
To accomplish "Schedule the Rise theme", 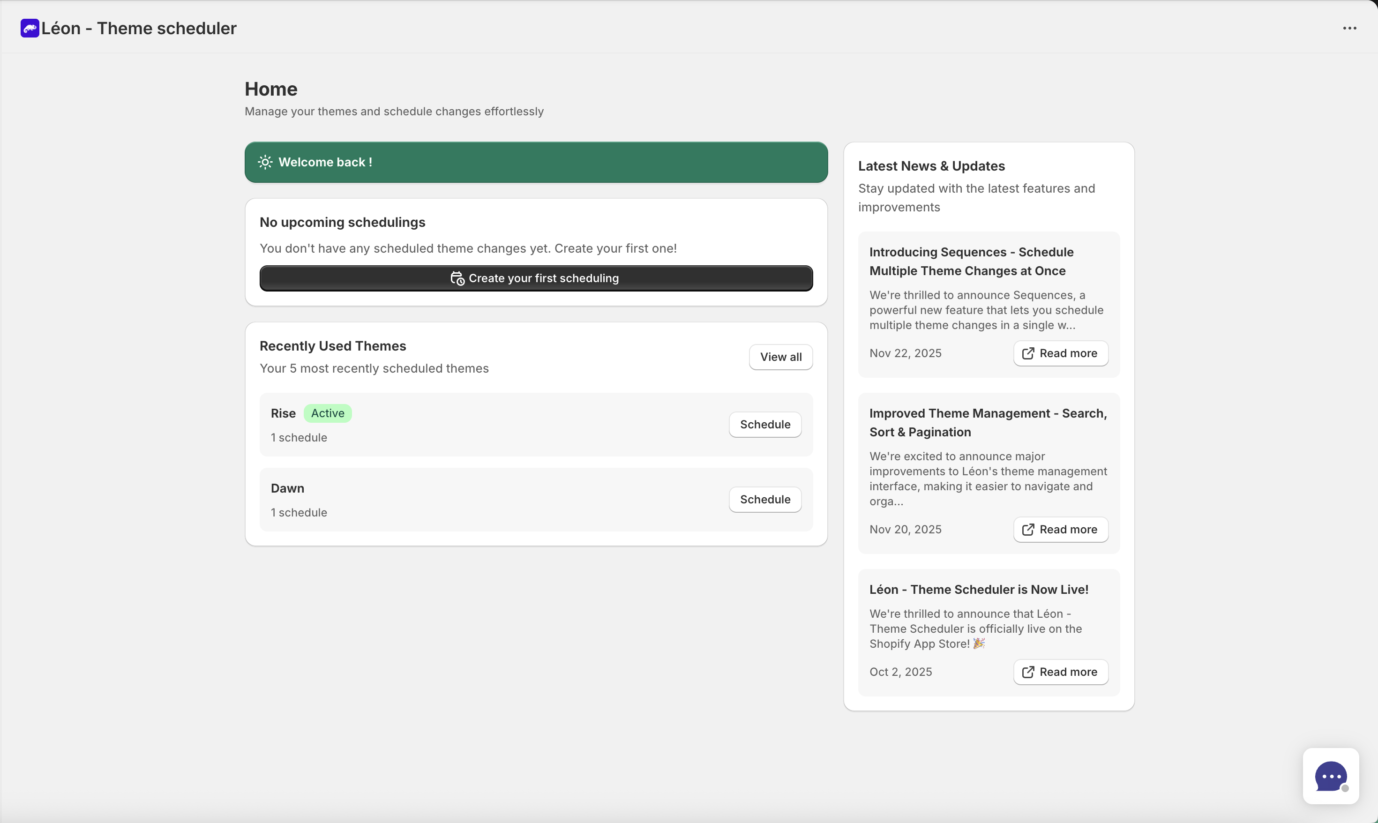I will point(764,424).
